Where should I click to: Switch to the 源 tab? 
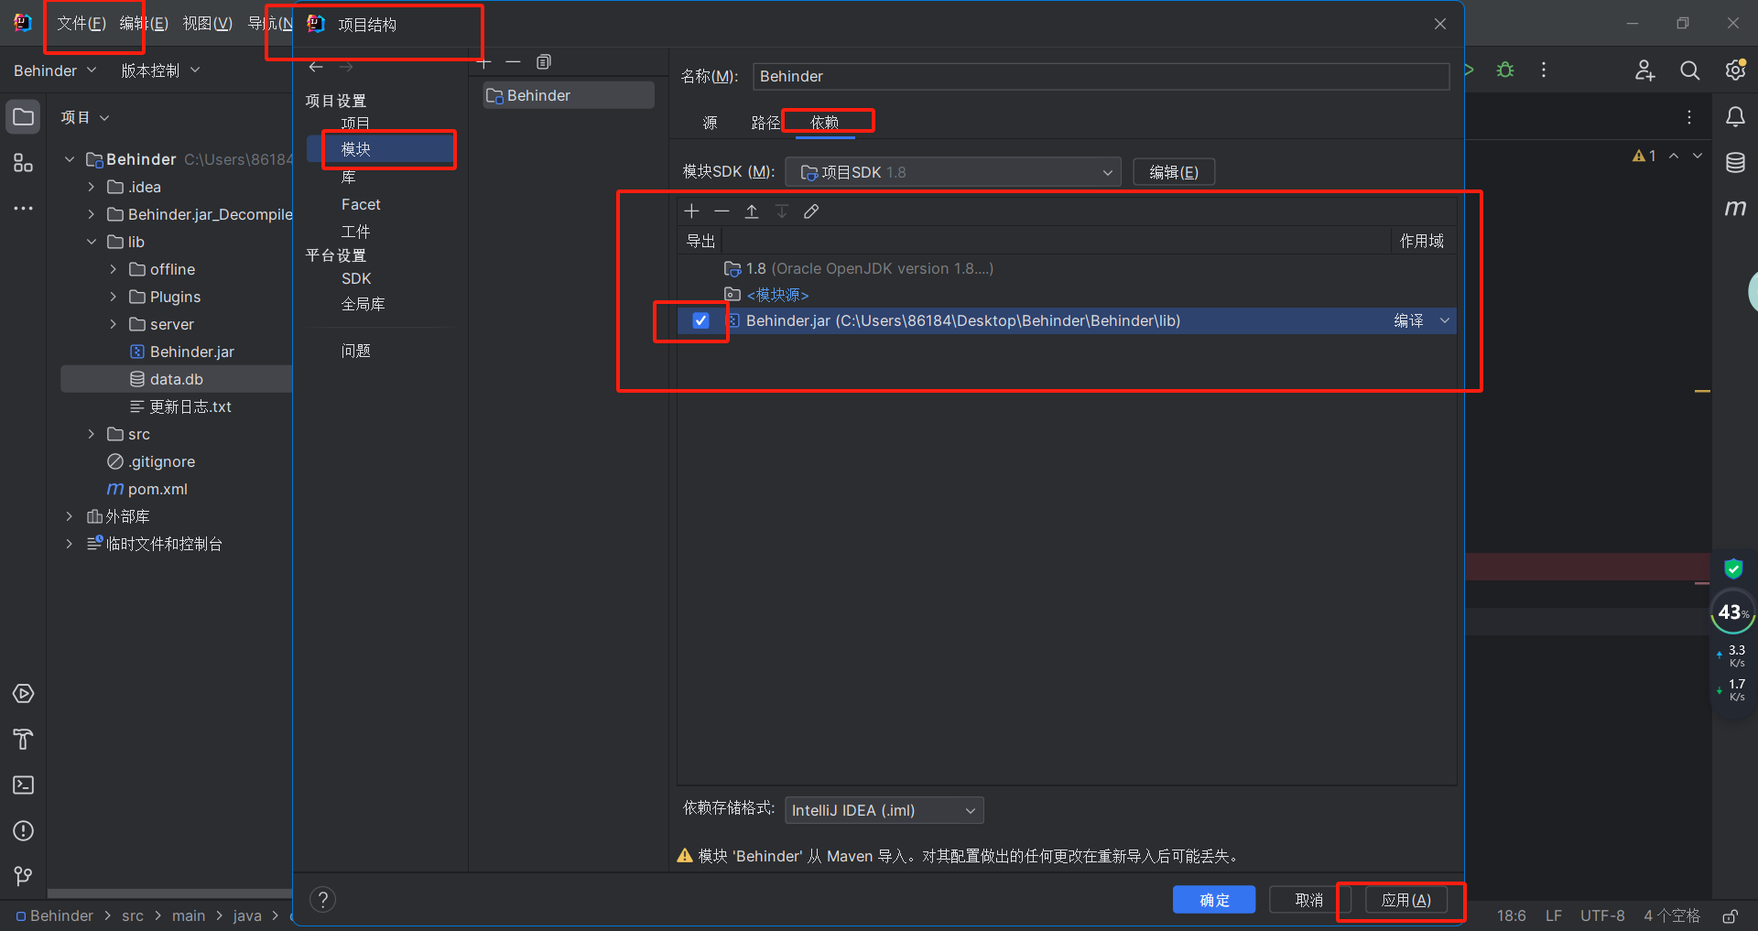coord(710,123)
